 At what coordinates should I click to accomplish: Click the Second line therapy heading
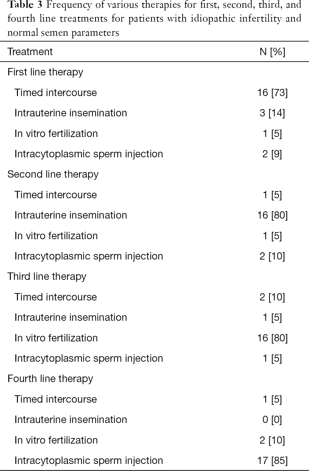(53, 175)
